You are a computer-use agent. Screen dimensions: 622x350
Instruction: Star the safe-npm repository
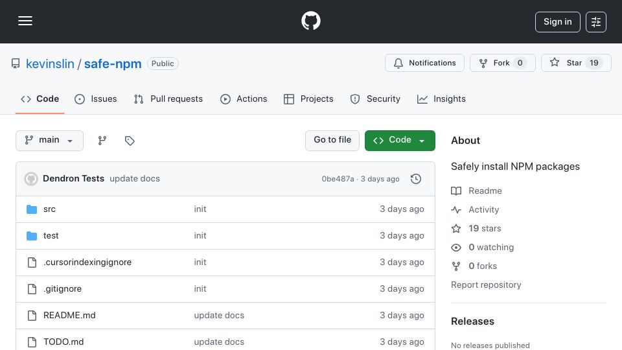[x=576, y=63]
